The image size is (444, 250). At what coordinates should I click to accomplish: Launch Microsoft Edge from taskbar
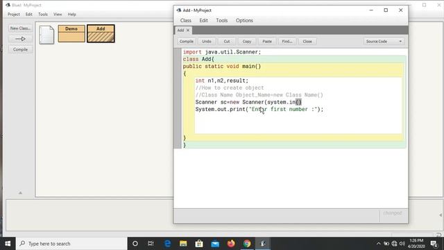168,244
